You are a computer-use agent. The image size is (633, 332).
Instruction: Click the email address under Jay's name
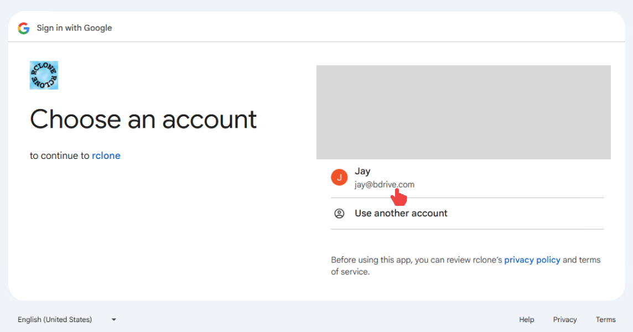[384, 184]
